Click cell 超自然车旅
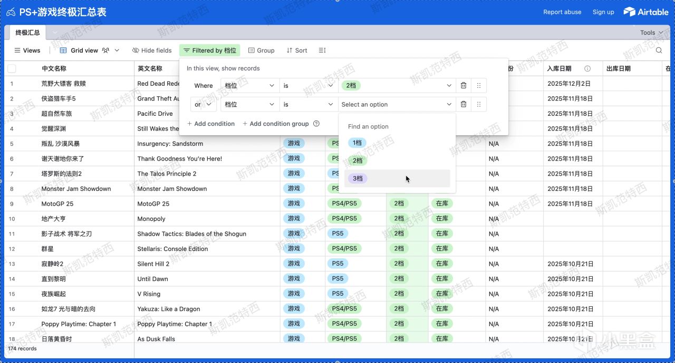 [56, 114]
